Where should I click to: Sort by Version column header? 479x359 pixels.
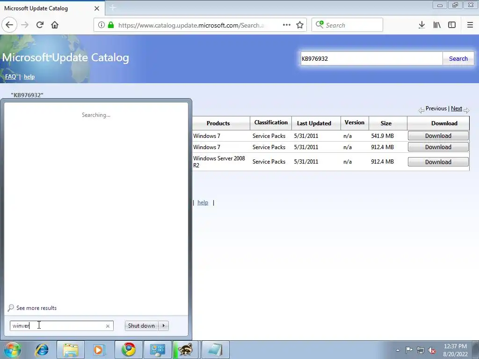355,122
